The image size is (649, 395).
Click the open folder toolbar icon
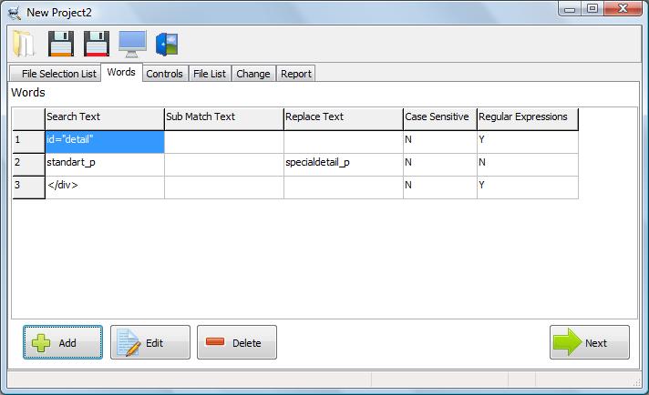pos(24,44)
